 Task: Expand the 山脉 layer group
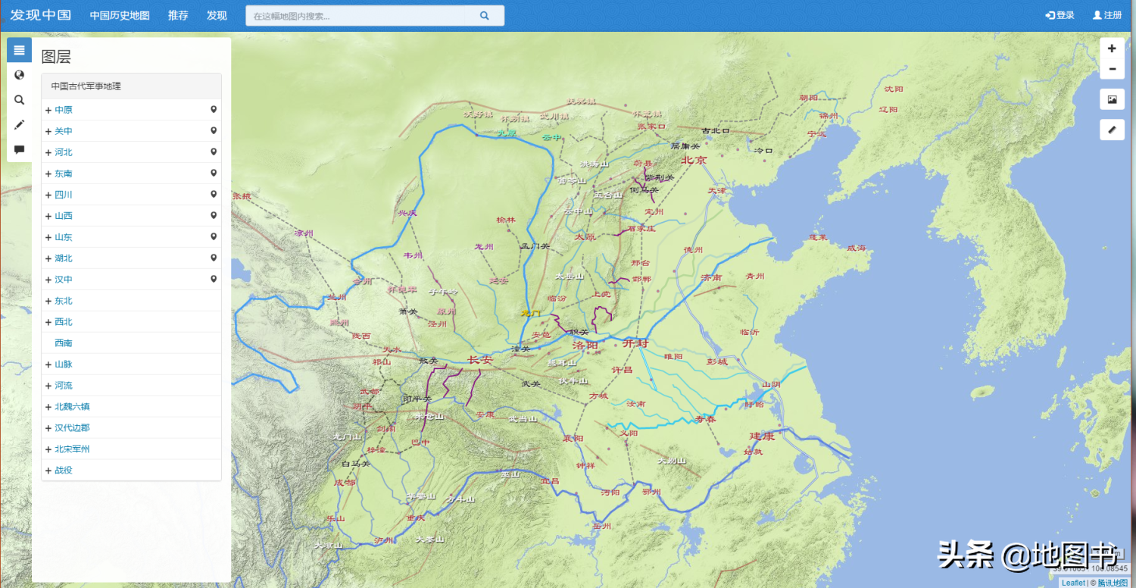point(48,364)
